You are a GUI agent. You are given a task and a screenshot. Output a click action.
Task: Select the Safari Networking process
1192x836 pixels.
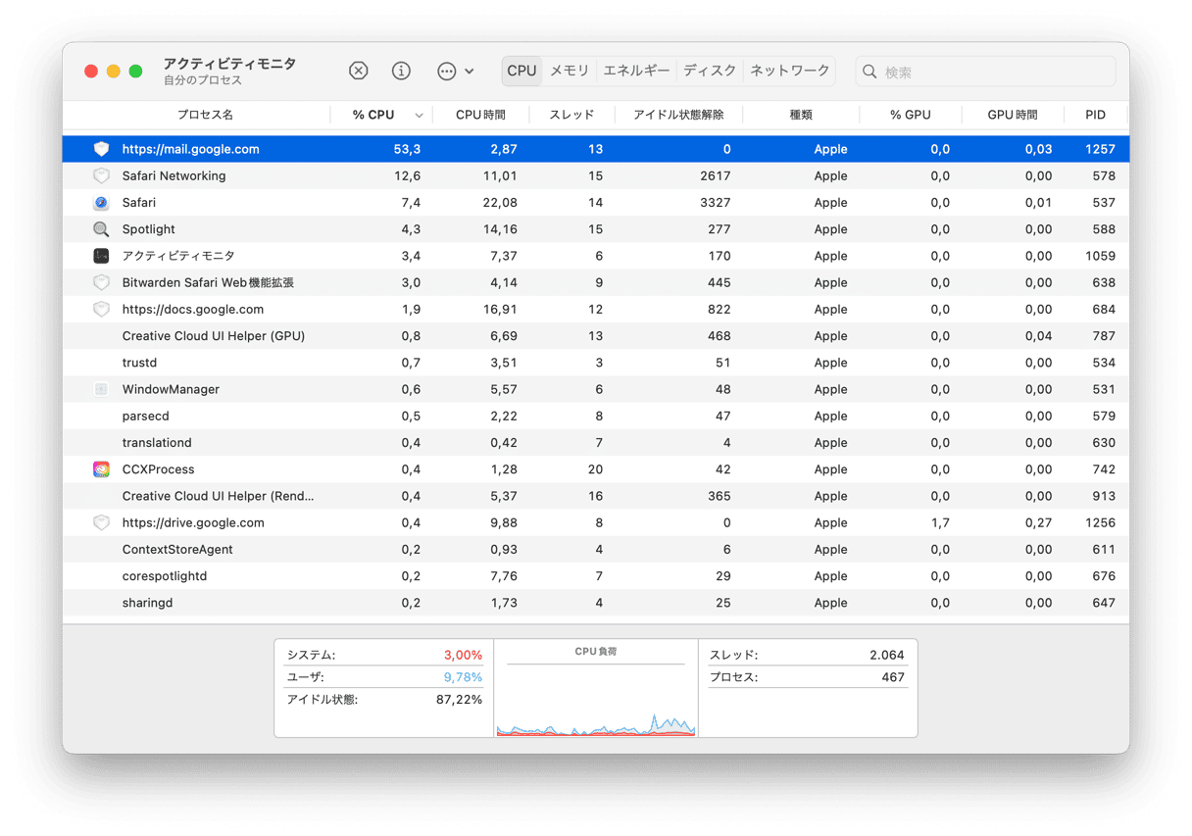coord(174,175)
